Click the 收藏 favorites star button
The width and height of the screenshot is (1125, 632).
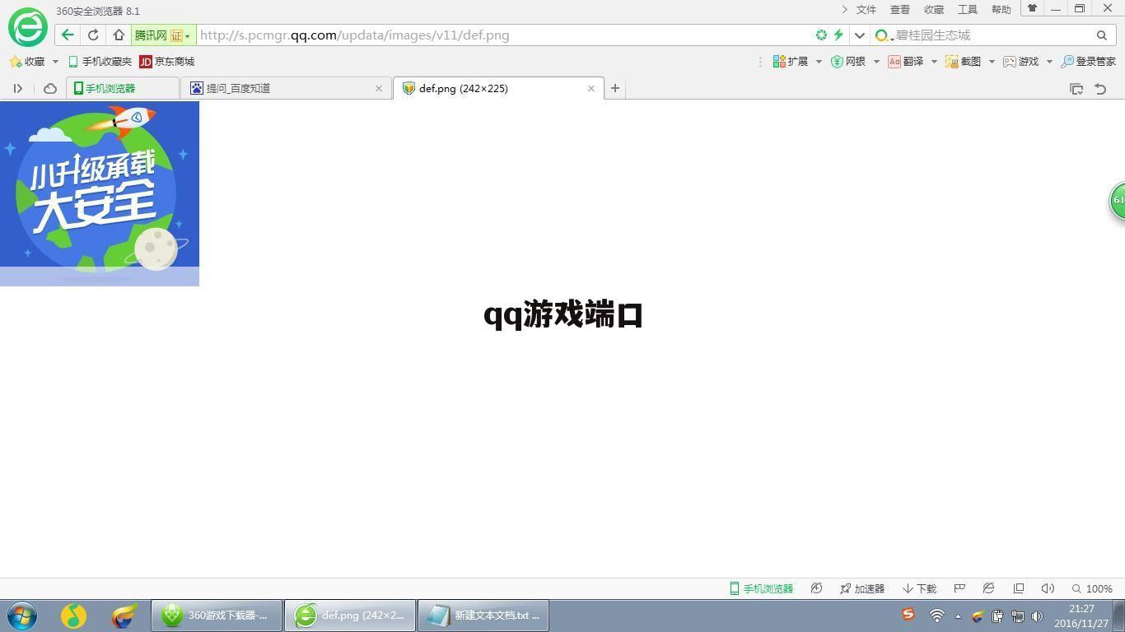point(27,62)
